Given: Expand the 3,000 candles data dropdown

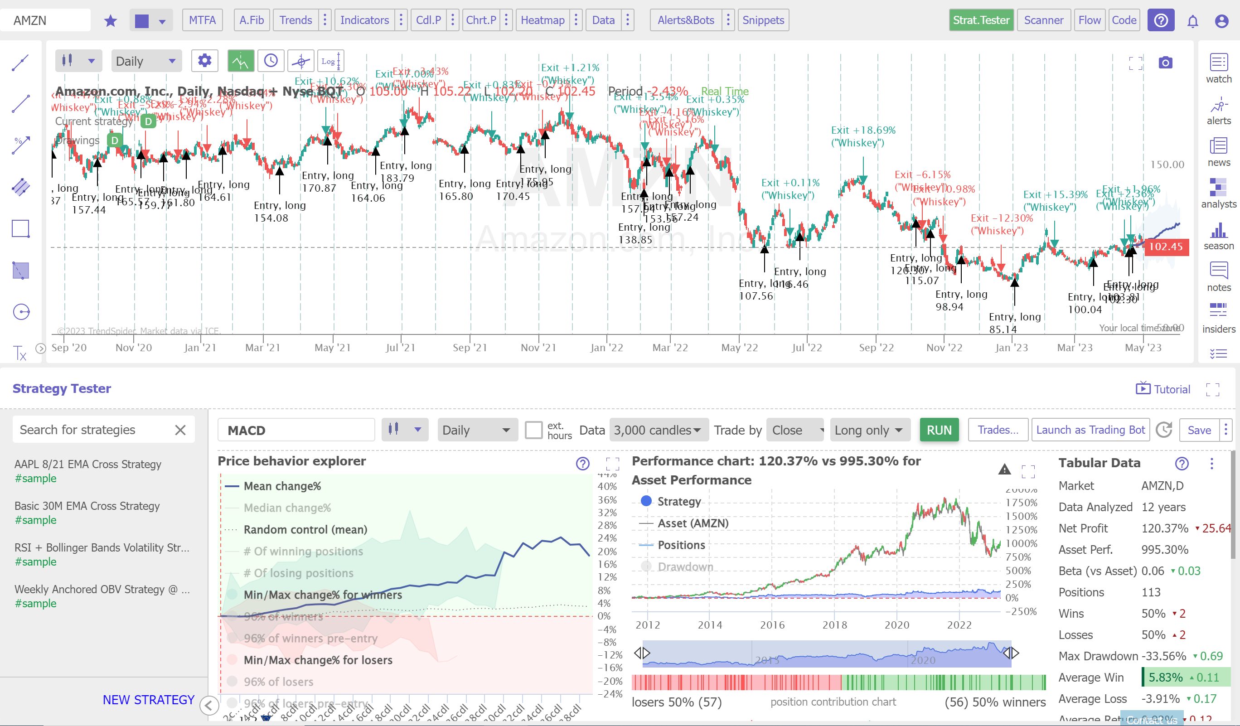Looking at the screenshot, I should pos(659,430).
